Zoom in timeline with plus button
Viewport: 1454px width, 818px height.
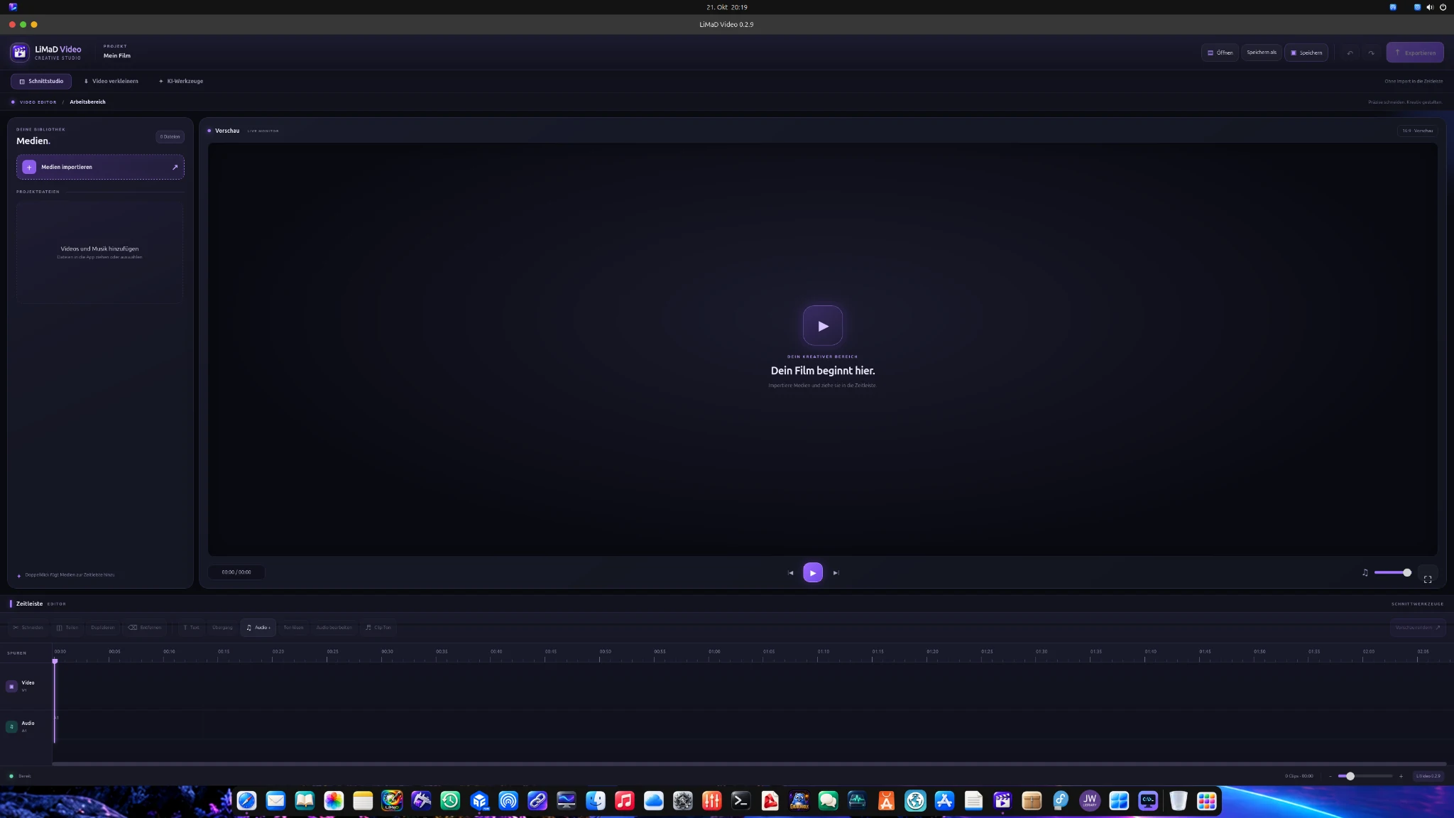(1401, 776)
